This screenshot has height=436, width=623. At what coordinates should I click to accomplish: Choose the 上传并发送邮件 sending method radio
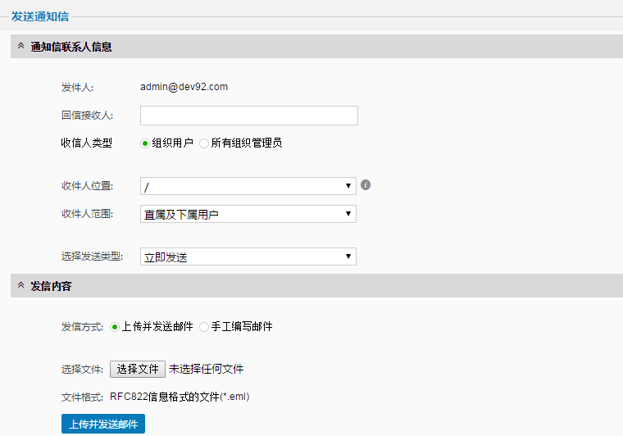[x=115, y=327]
